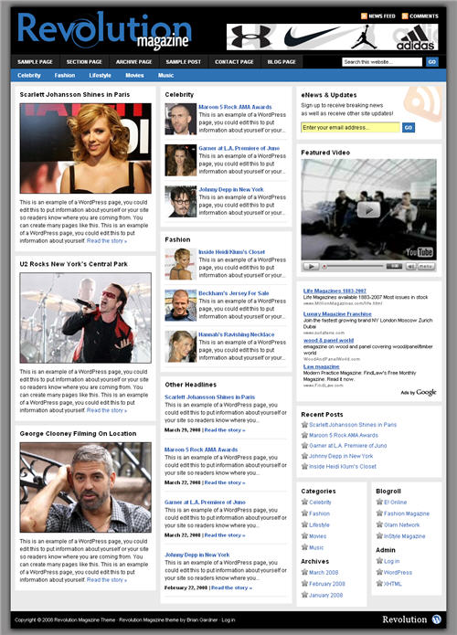
Task: Click the WordPress logo in footer
Action: (436, 619)
